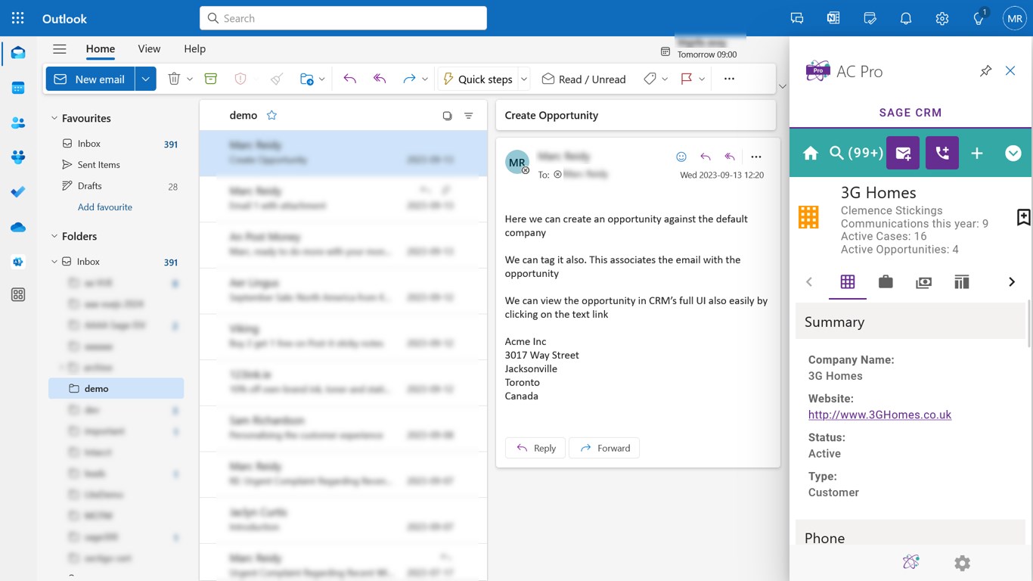Toggle select mode in the message list
The height and width of the screenshot is (581, 1033).
click(x=447, y=116)
